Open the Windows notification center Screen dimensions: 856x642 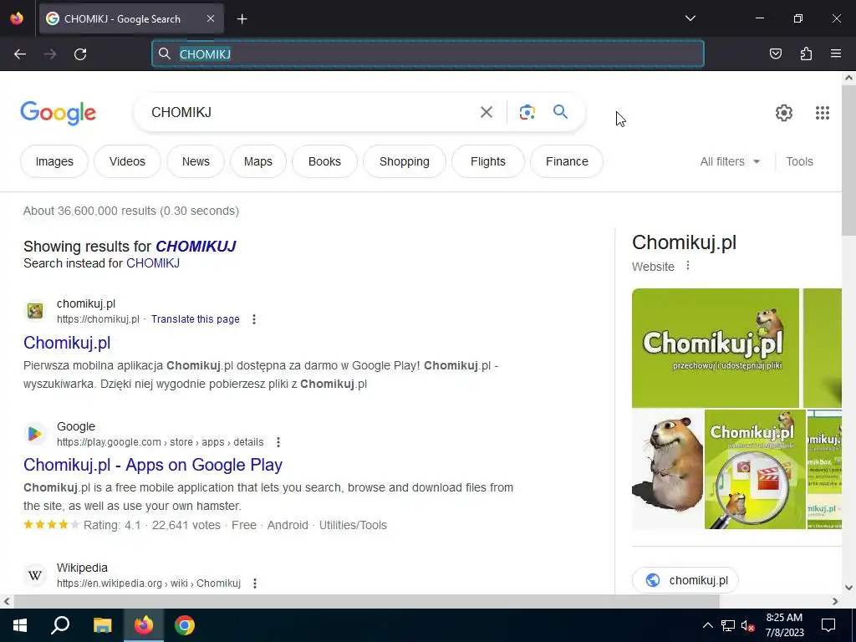coord(828,625)
